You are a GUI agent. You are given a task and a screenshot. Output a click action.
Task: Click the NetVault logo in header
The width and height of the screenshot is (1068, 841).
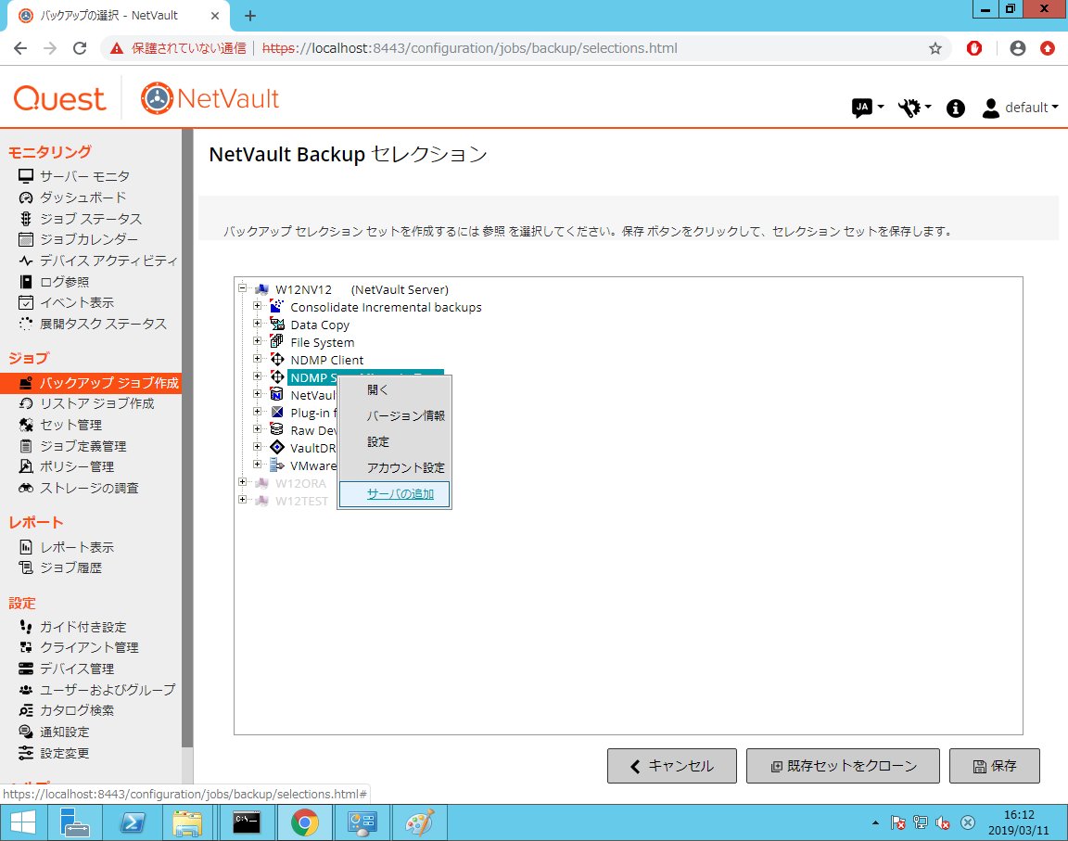(210, 98)
